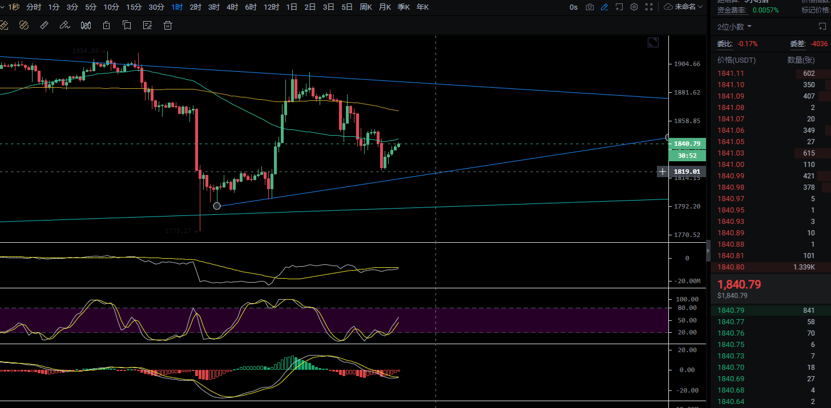This screenshot has width=831, height=408.
Task: Click the 1841.03 sell order row
Action: [771, 153]
